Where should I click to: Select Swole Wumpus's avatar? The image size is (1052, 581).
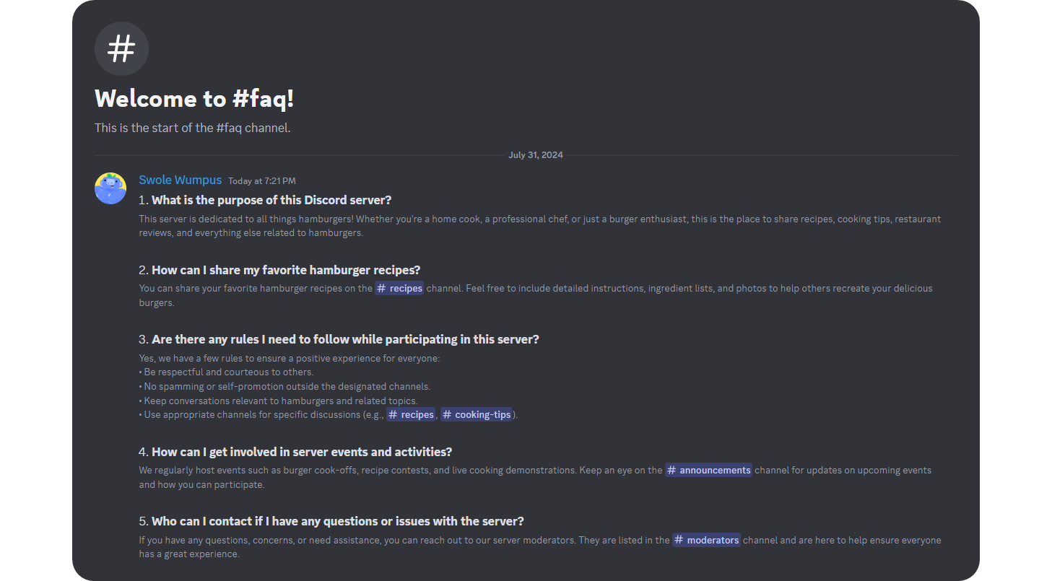[110, 188]
